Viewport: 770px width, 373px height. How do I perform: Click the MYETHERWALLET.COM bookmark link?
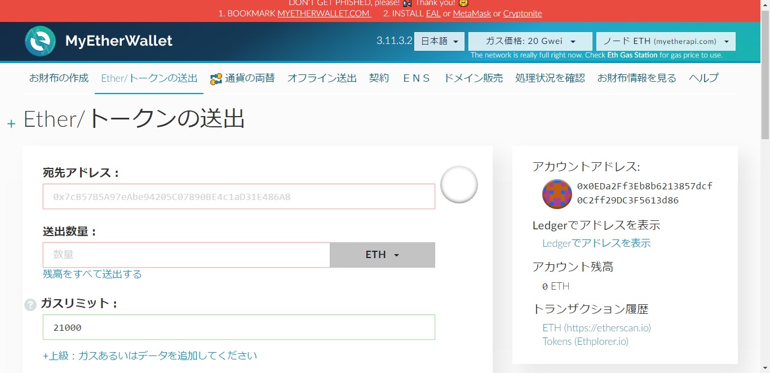click(x=324, y=13)
